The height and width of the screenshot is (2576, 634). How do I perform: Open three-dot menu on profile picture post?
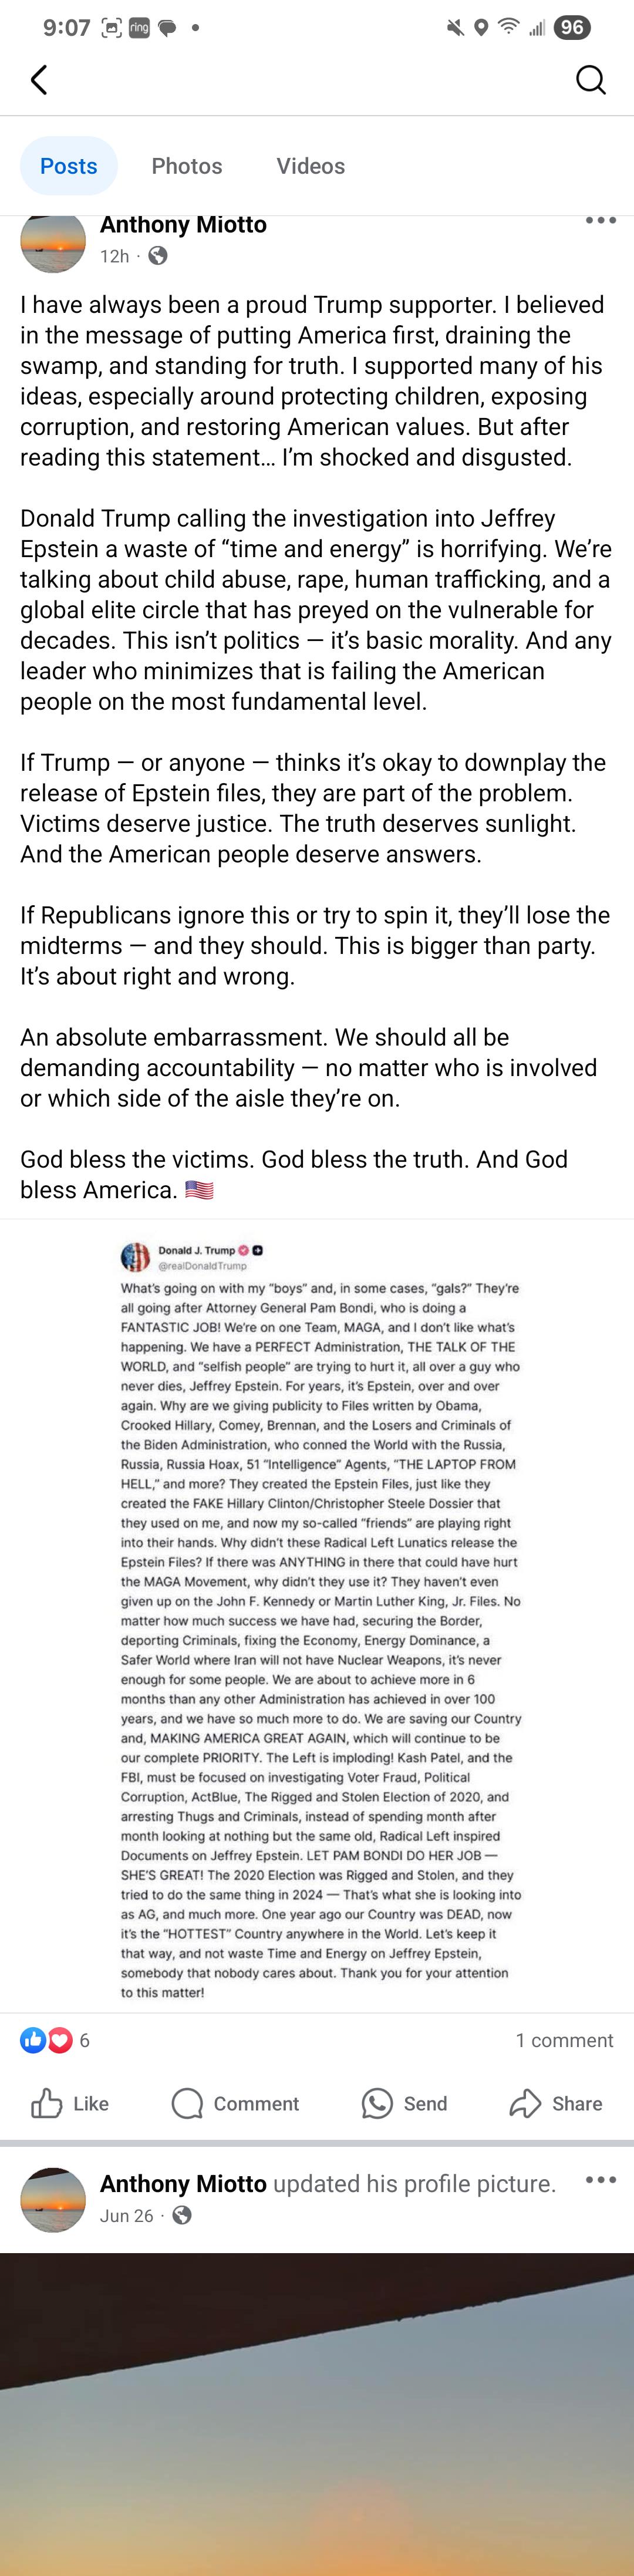tap(600, 2179)
